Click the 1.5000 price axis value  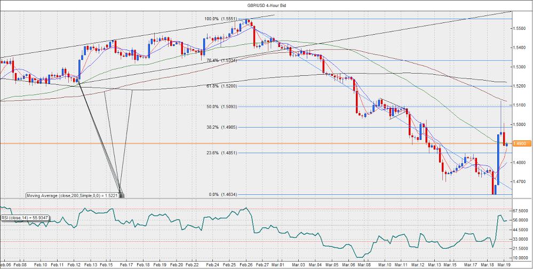click(520, 124)
